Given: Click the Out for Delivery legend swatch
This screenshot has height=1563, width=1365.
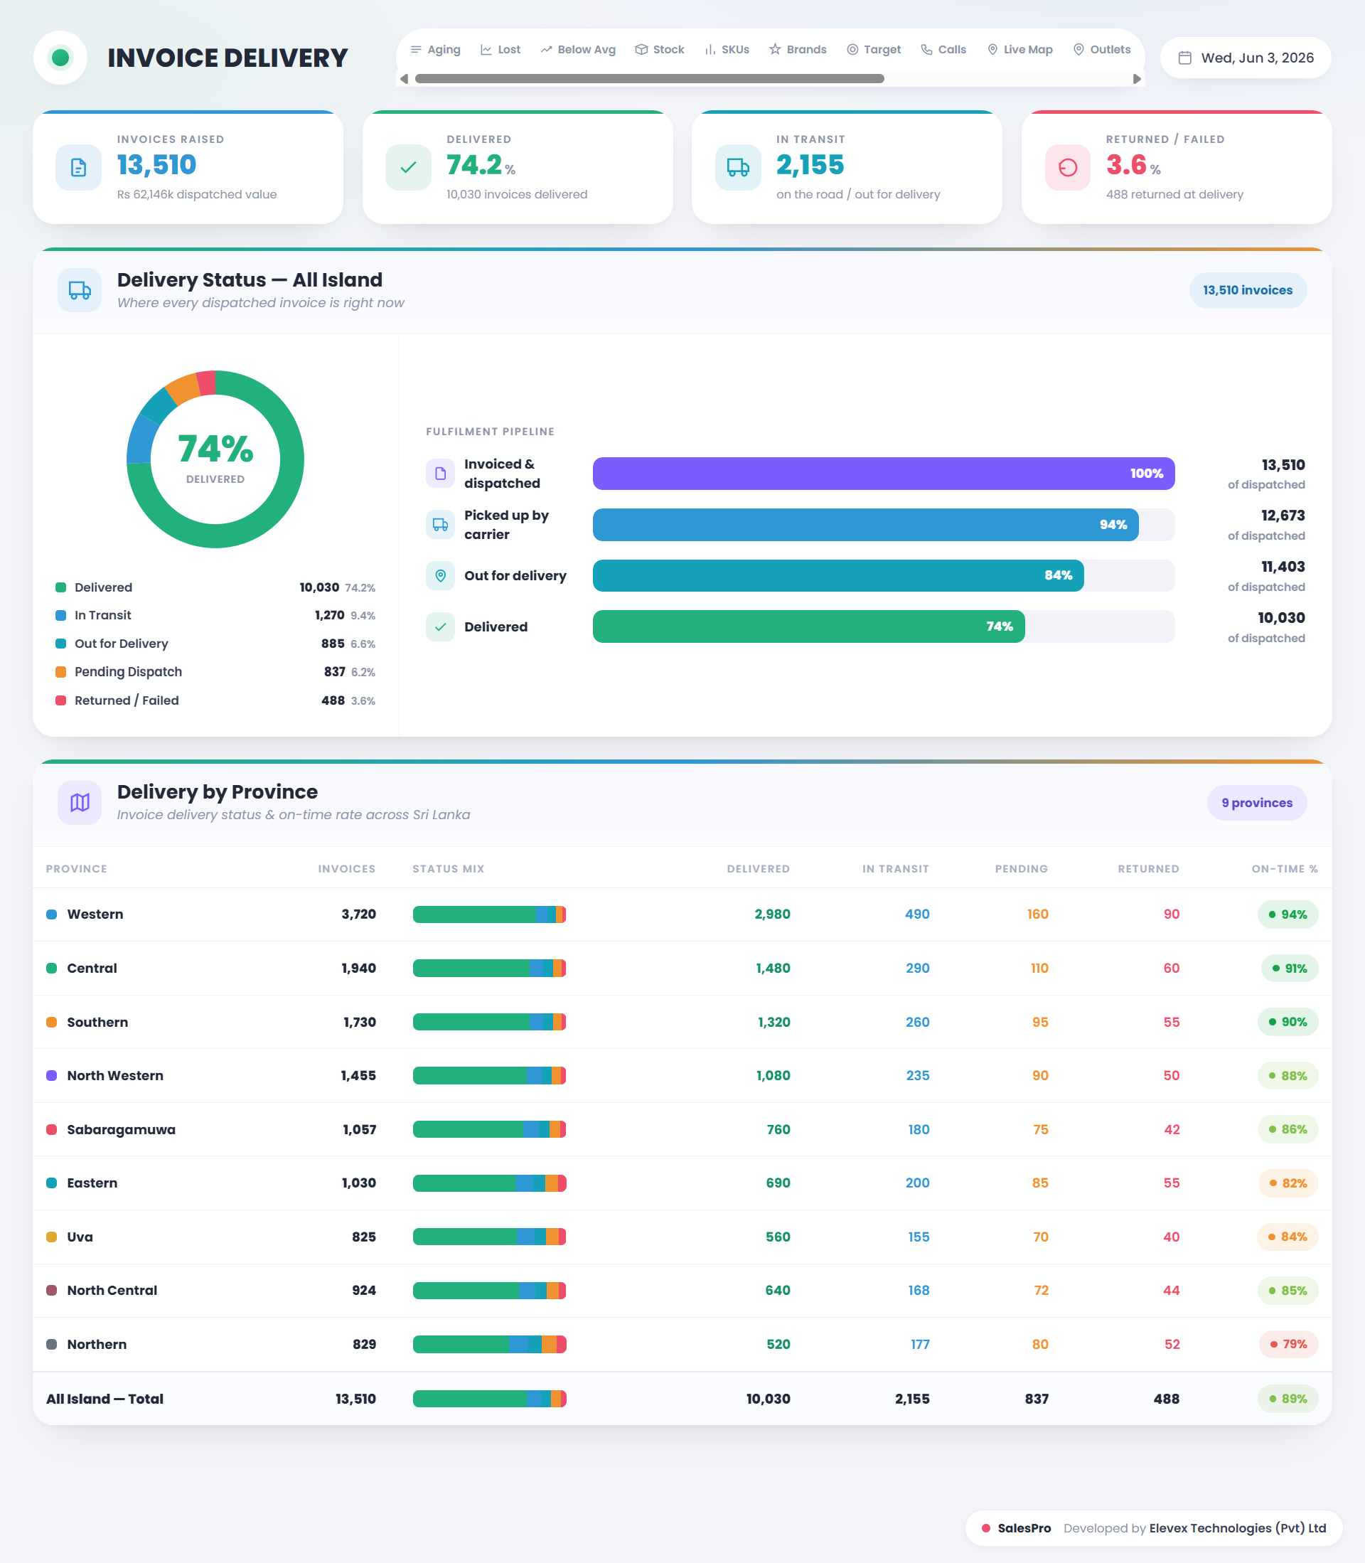Looking at the screenshot, I should coord(61,644).
